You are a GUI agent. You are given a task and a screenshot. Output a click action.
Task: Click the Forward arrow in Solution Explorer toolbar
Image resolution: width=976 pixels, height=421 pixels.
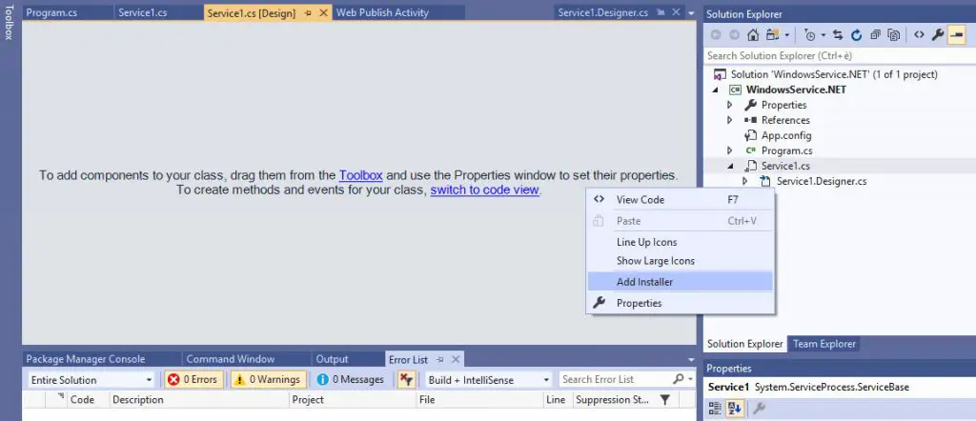point(735,35)
